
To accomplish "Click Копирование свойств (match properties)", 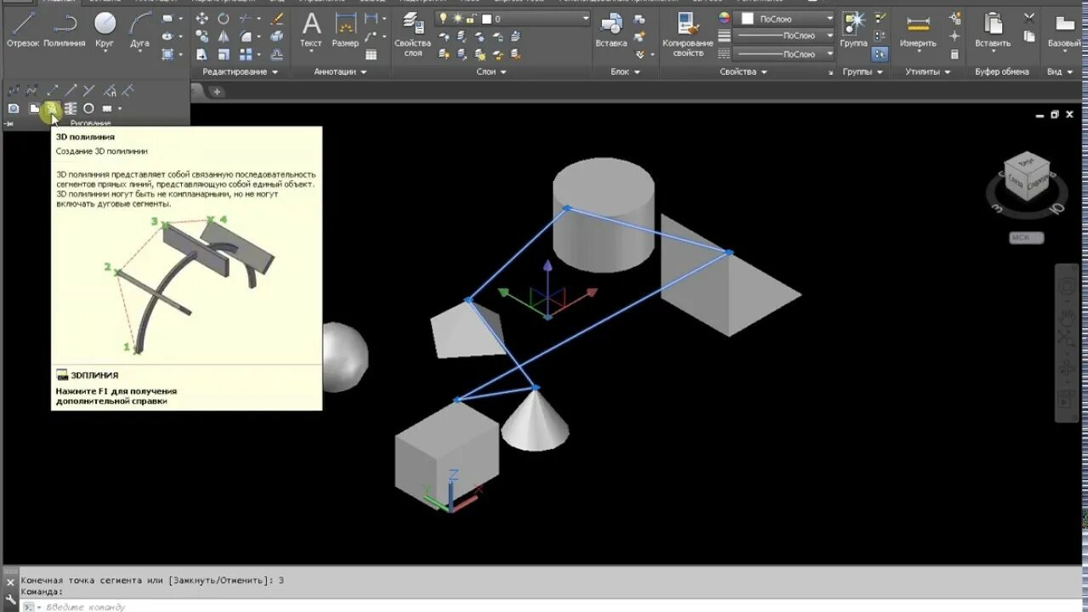I will [x=688, y=34].
